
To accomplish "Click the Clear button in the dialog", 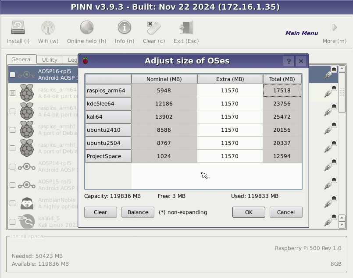I will tap(100, 212).
